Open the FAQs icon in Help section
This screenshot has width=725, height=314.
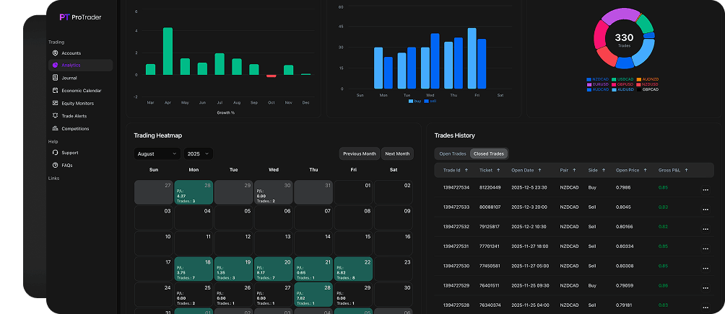pos(55,166)
